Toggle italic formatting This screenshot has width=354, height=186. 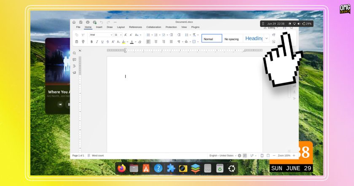(x=97, y=42)
